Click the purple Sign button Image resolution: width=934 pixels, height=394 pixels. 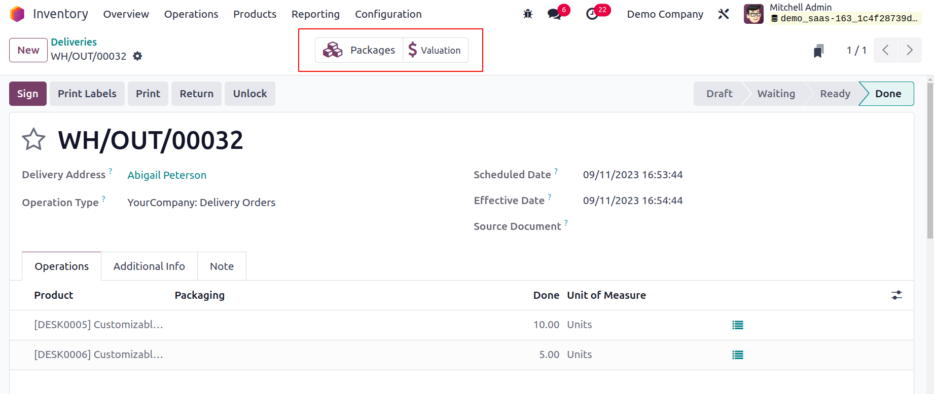point(28,94)
